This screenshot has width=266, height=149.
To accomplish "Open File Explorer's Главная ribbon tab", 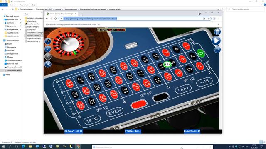I will tap(12, 5).
